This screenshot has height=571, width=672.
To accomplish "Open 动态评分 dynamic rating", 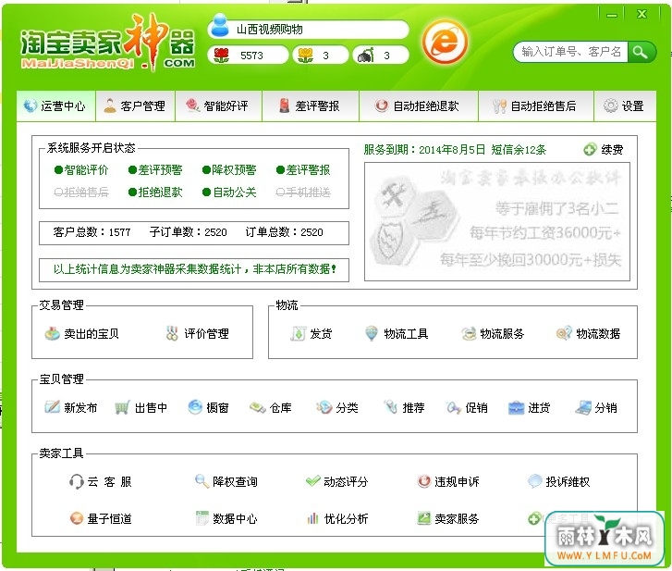I will pos(336,481).
